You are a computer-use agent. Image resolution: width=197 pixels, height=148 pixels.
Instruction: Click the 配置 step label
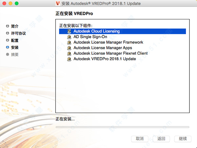click(15, 40)
